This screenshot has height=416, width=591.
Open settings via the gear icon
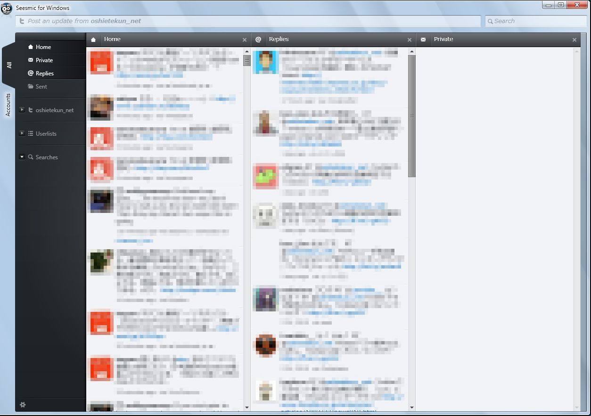pyautogui.click(x=23, y=405)
